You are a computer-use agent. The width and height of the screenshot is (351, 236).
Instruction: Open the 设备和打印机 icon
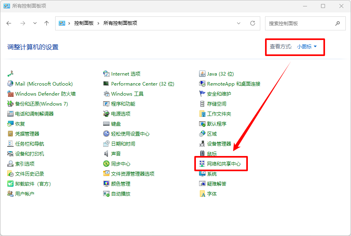tap(10, 154)
